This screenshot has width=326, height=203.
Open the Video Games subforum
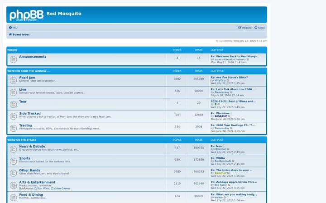pyautogui.click(x=61, y=189)
